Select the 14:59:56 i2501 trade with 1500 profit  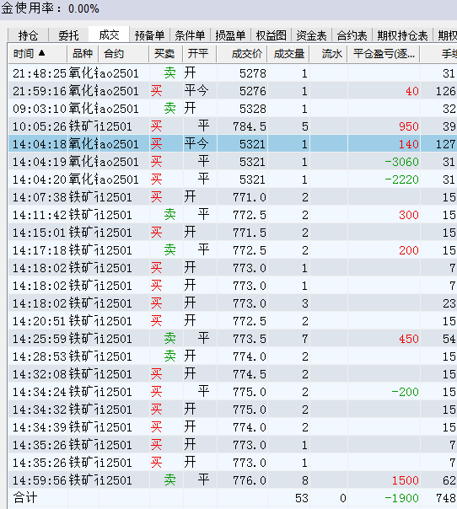coord(232,480)
